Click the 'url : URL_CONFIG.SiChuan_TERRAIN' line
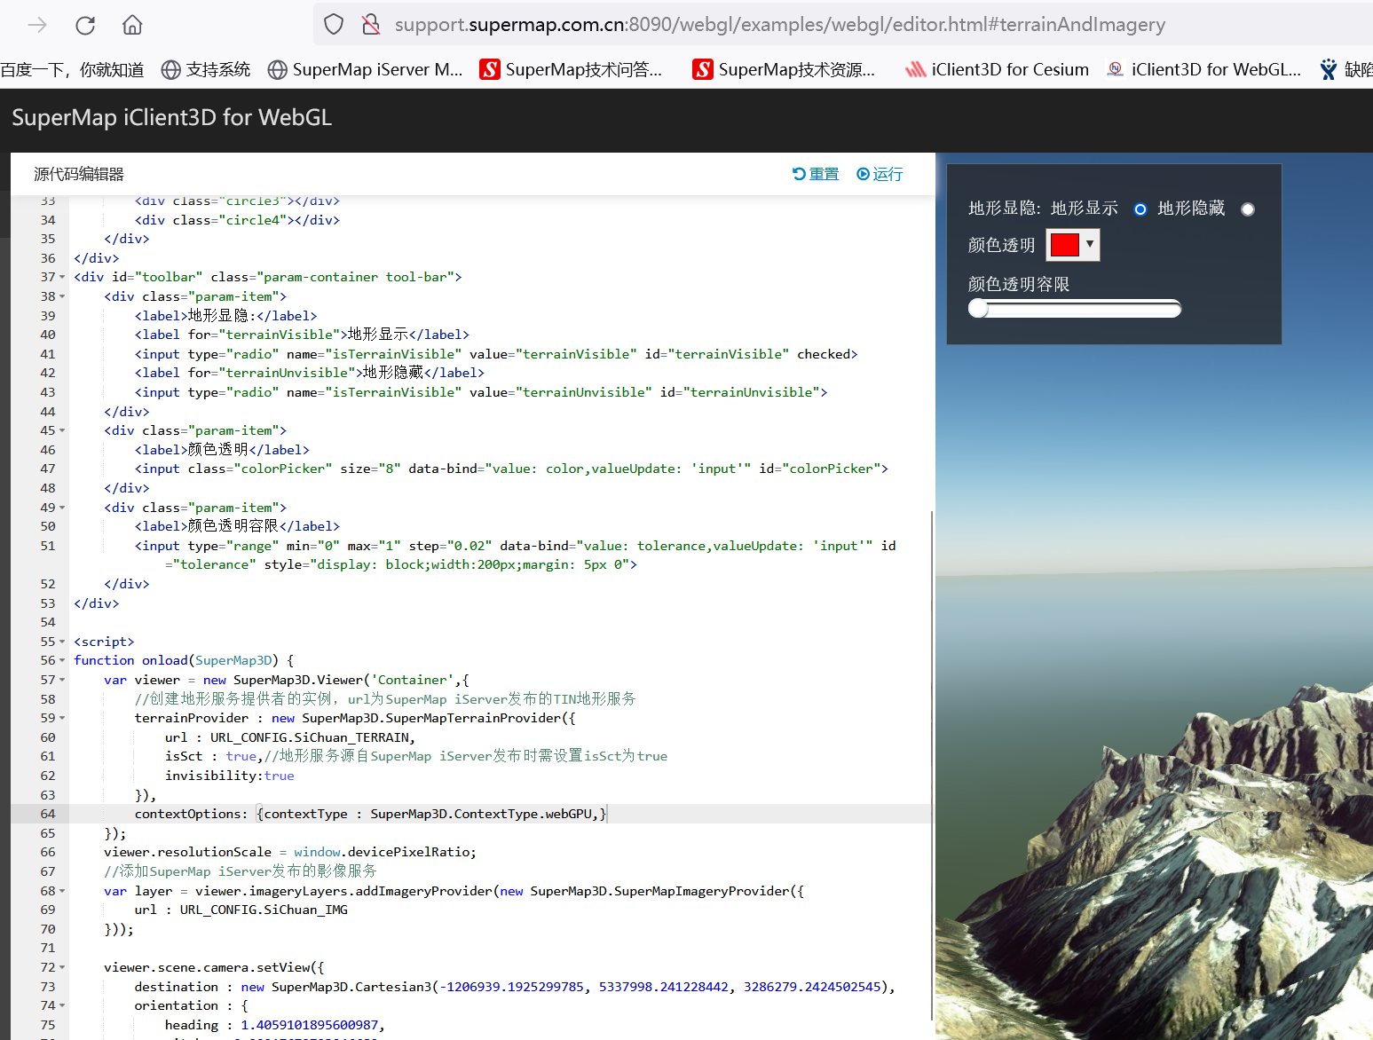This screenshot has width=1373, height=1040. [x=289, y=737]
